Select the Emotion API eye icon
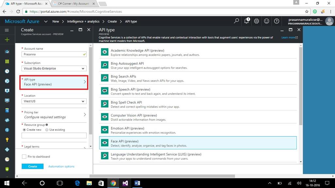The height and width of the screenshot is (188, 335). point(105,130)
